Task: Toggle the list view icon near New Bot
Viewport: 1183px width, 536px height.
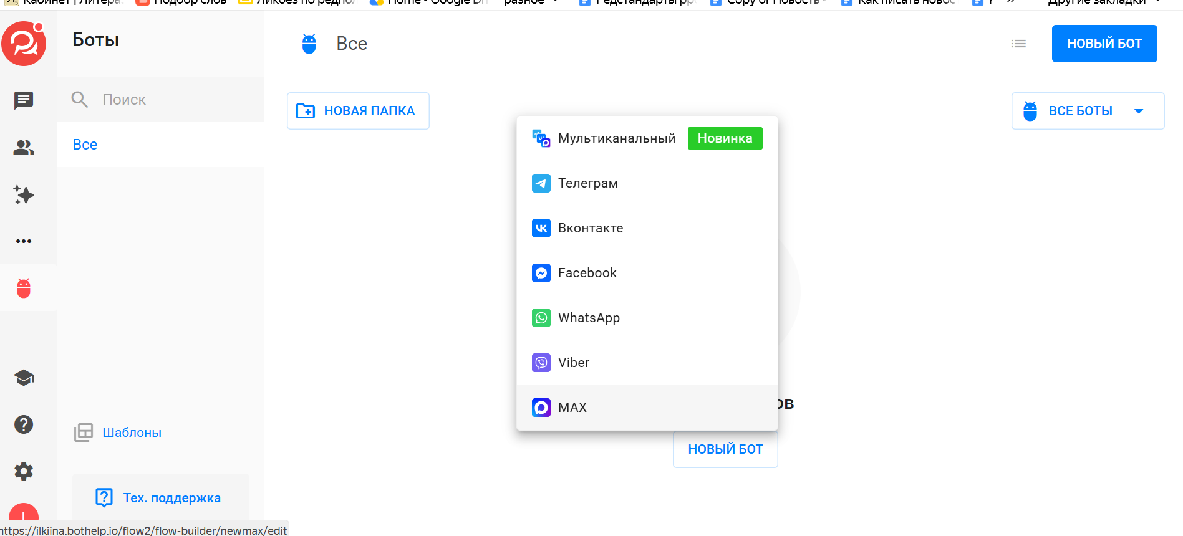Action: 1018,44
